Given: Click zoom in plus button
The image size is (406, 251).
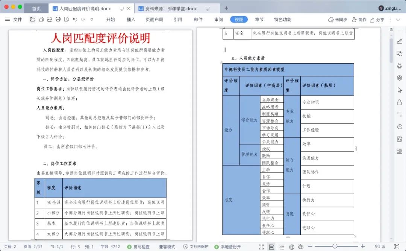Looking at the screenshot, I should [363, 246].
